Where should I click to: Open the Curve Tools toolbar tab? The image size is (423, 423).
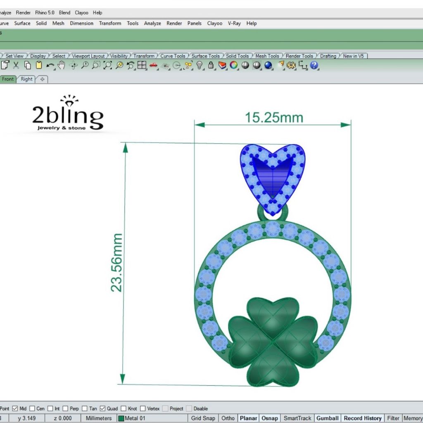tap(173, 56)
